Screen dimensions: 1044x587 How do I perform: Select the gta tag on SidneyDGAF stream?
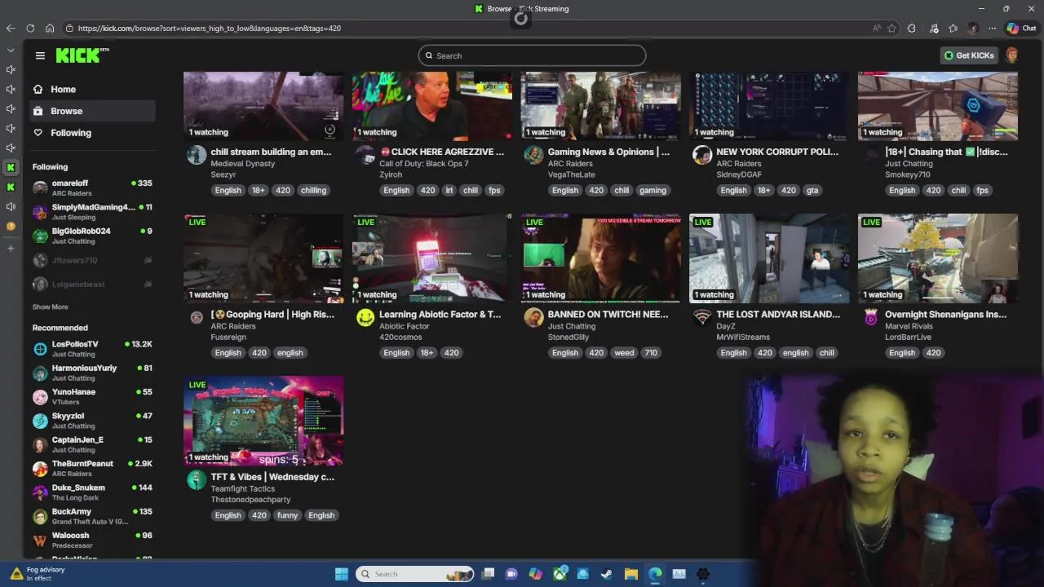coord(812,191)
